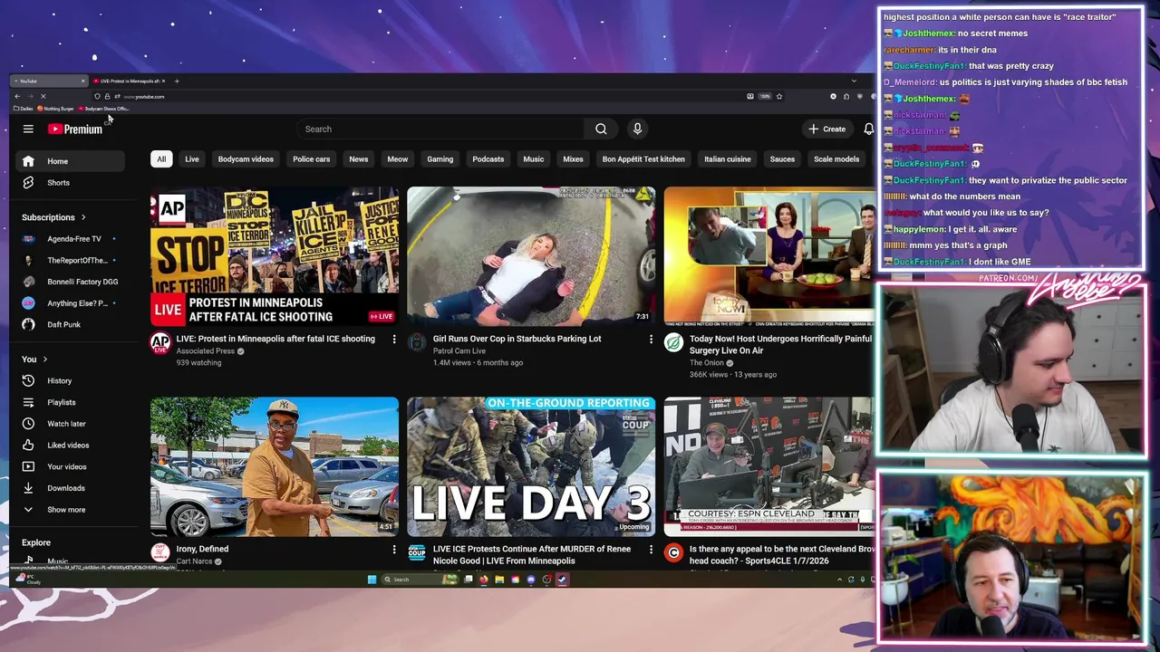Image resolution: width=1160 pixels, height=652 pixels.
Task: Open TheReportOfThe... channel subscription
Action: point(70,261)
